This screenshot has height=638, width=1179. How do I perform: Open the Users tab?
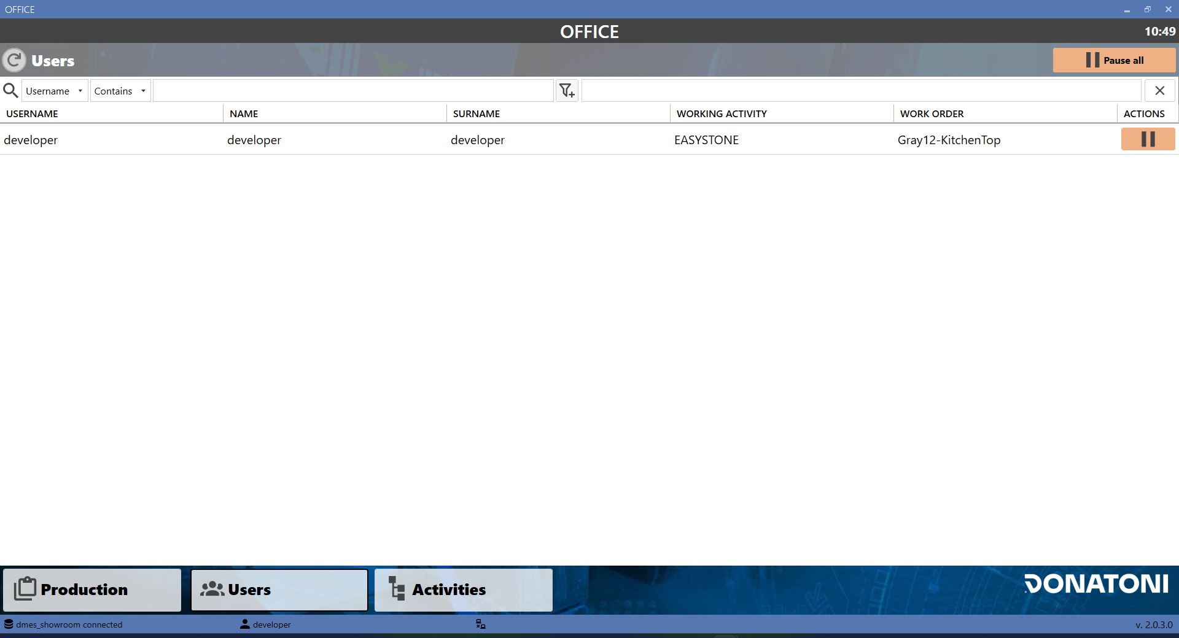[279, 590]
